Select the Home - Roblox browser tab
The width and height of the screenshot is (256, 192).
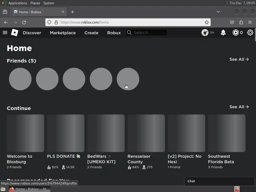(x=39, y=12)
